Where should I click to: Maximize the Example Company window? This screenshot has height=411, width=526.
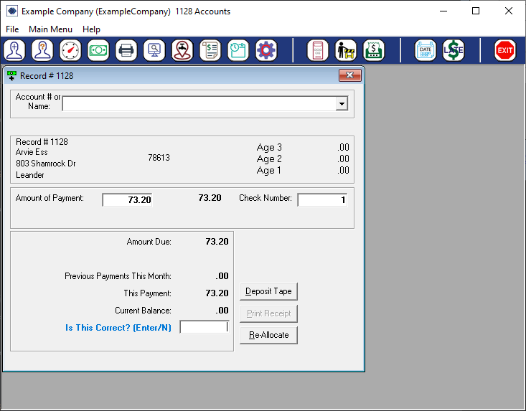(x=476, y=11)
